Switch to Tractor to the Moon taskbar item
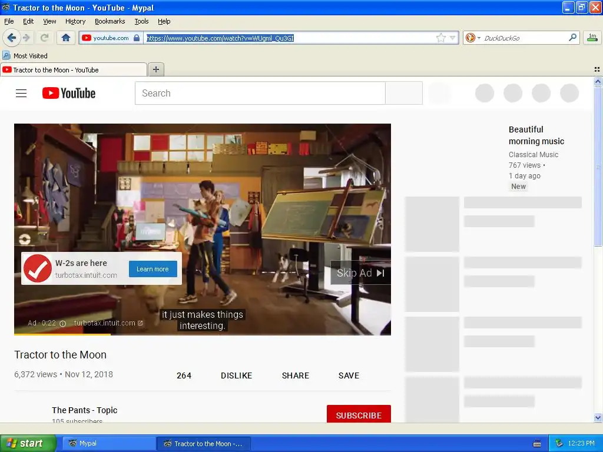Screen dimensions: 603x452 click(x=204, y=444)
